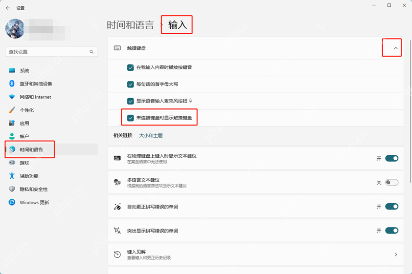
Task: Open the 大小和主题 related link
Action: (x=151, y=136)
